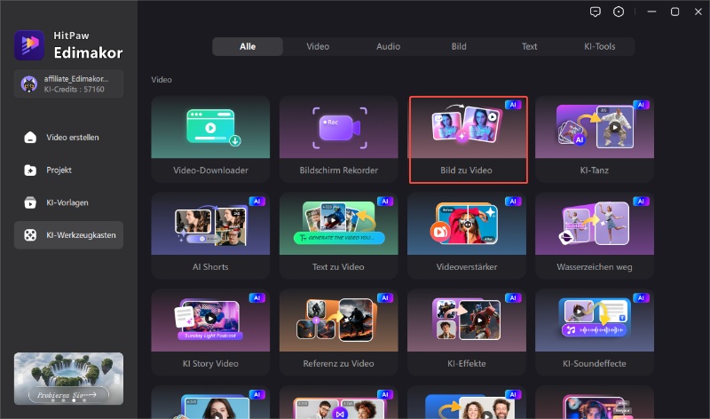Image resolution: width=710 pixels, height=419 pixels.
Task: Maximize the Edimakor window
Action: pos(674,12)
